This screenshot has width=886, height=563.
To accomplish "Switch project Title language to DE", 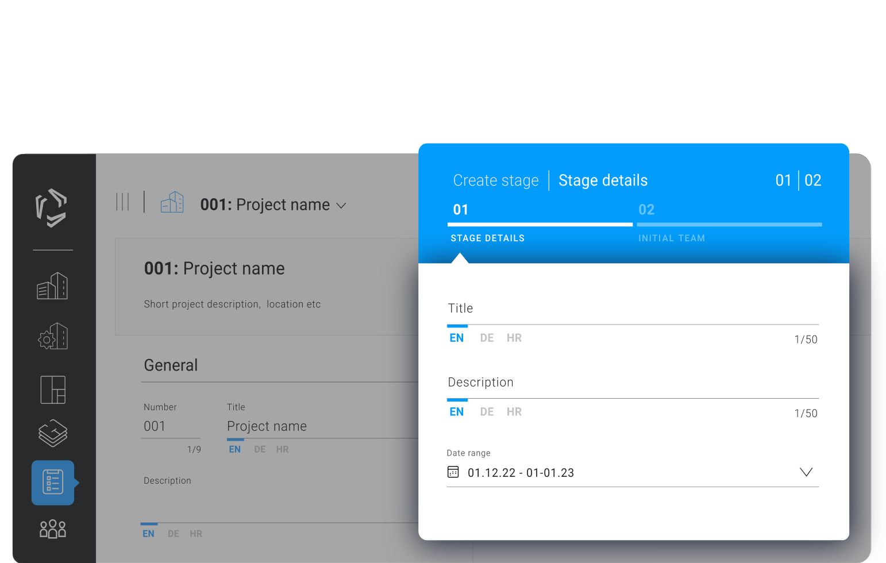I will click(260, 449).
